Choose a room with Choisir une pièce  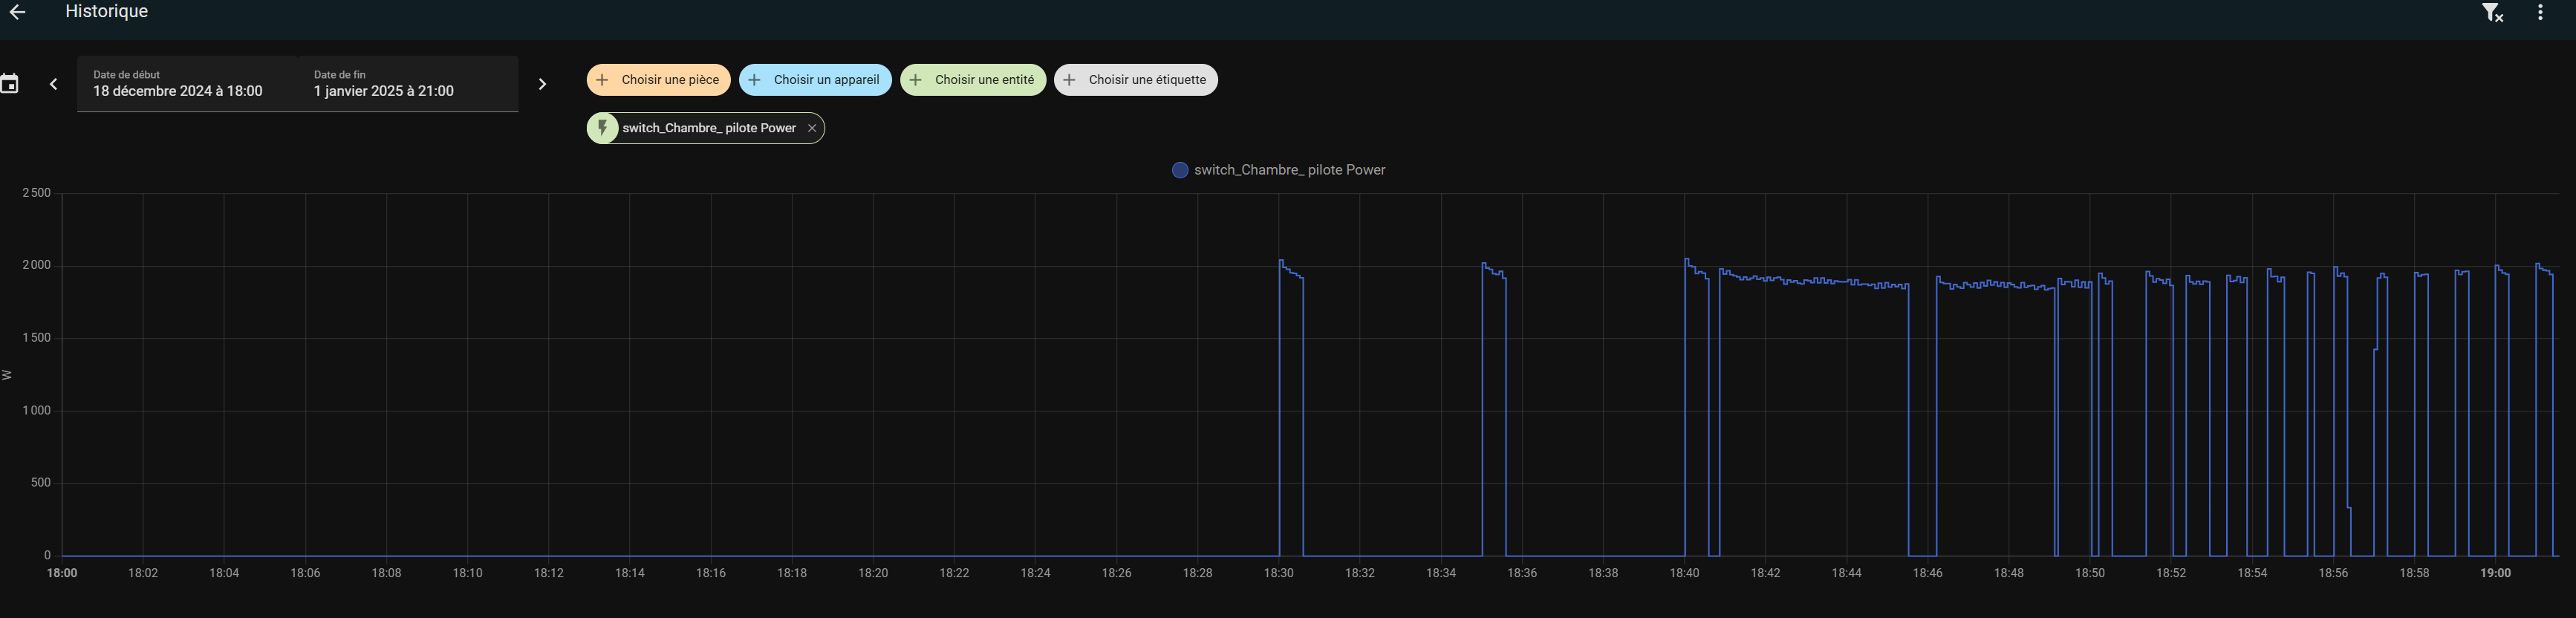point(658,80)
